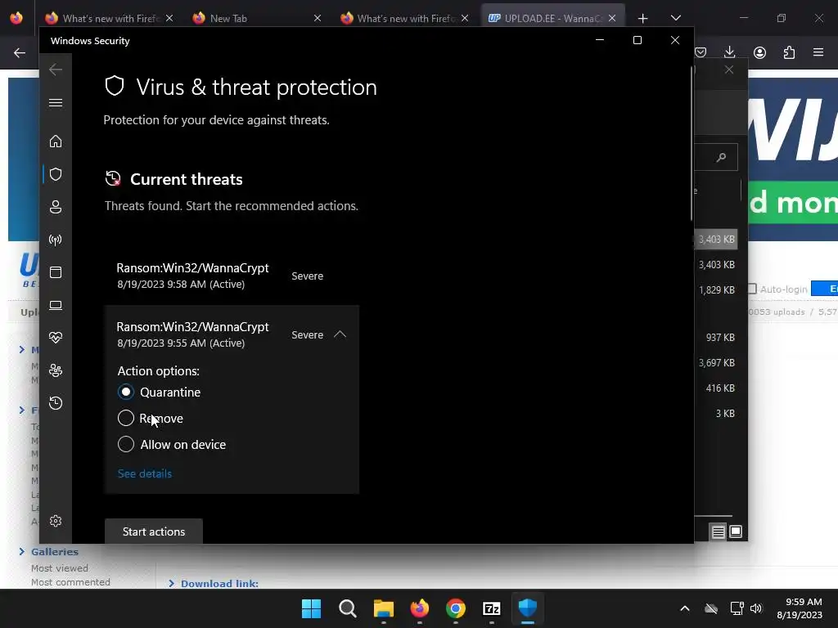Close the panel behind Windows Security
The image size is (838, 628).
click(729, 70)
